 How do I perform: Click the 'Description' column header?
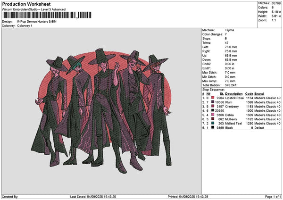pyautogui.click(x=234, y=94)
